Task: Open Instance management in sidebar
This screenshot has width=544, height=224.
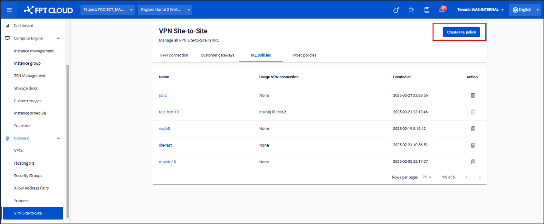Action: pyautogui.click(x=34, y=51)
